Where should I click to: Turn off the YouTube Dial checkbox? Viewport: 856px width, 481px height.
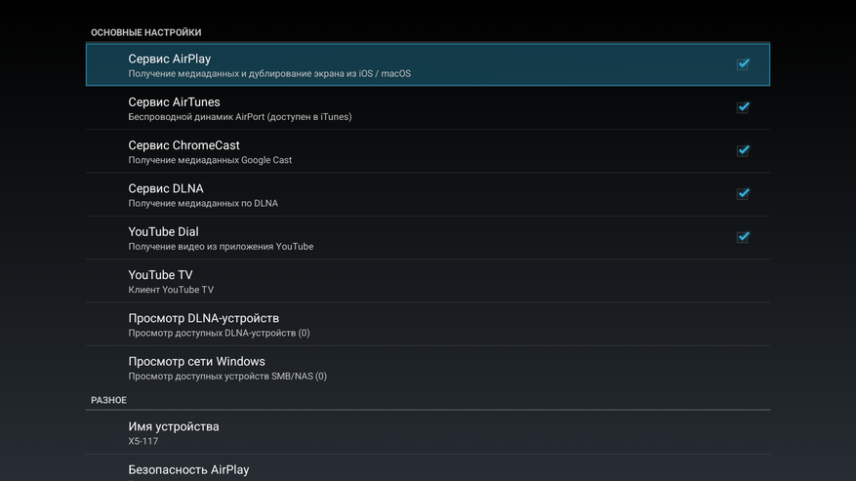(743, 237)
